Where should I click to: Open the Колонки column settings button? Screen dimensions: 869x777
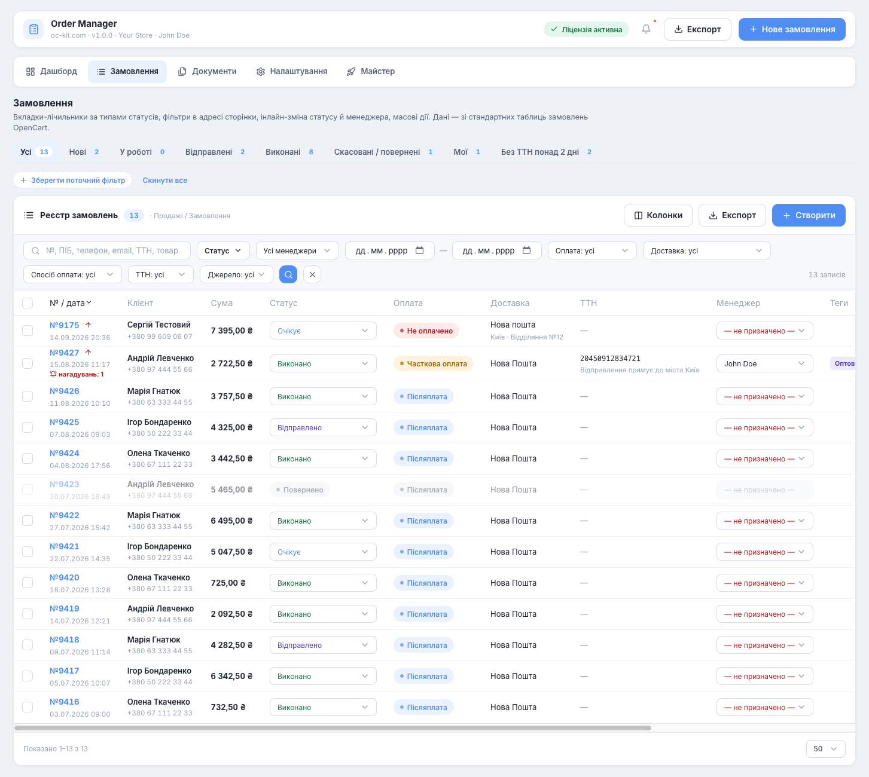click(x=658, y=215)
